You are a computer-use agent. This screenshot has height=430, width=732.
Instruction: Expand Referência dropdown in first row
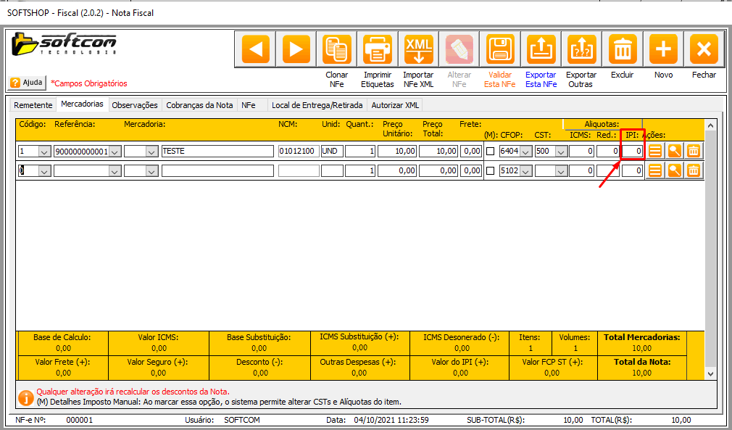point(114,152)
